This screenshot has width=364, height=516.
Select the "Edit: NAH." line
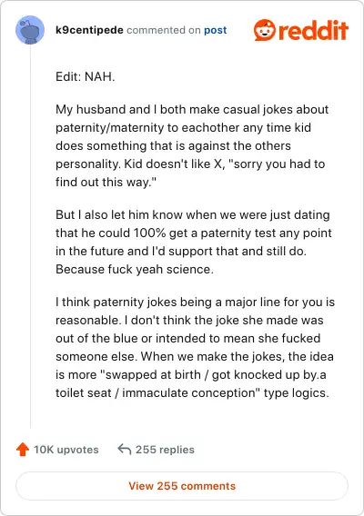pos(85,76)
